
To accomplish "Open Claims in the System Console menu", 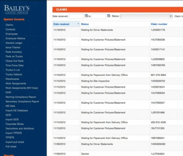I will click(x=9, y=25).
